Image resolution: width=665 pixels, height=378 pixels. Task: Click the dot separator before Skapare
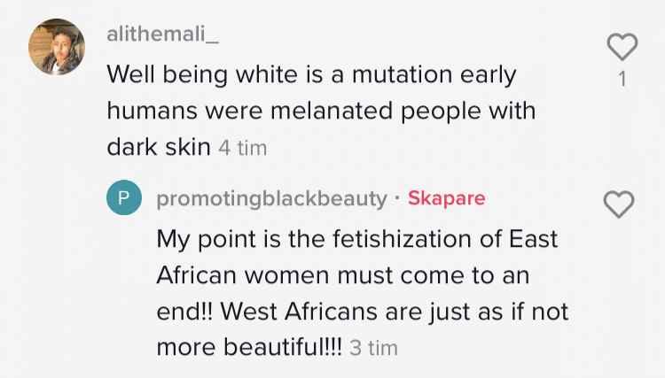pos(397,197)
